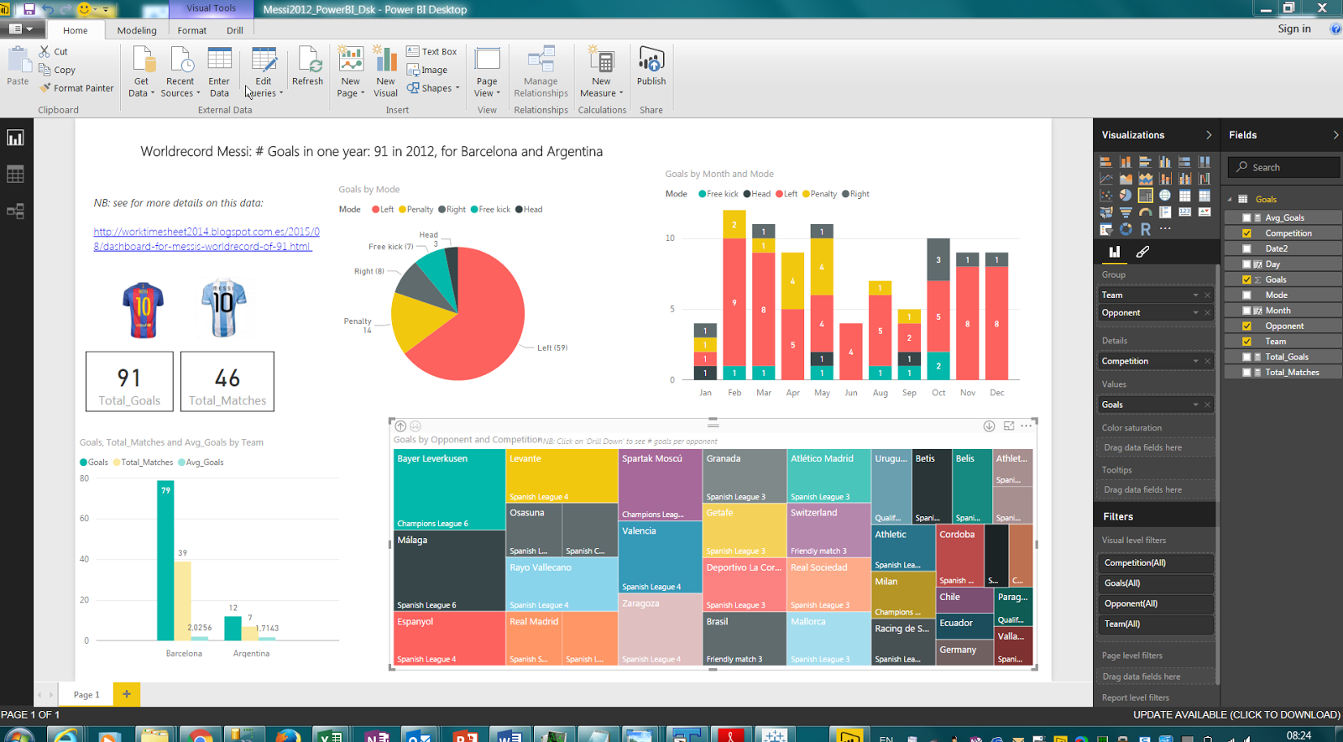Screen dimensions: 1343x742
Task: Select the map globe visualization
Action: [x=1165, y=196]
